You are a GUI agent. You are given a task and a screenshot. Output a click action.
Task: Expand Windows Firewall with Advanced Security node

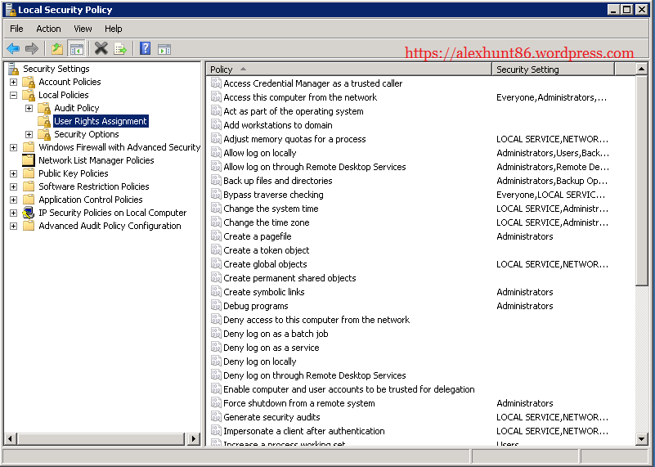pos(13,147)
